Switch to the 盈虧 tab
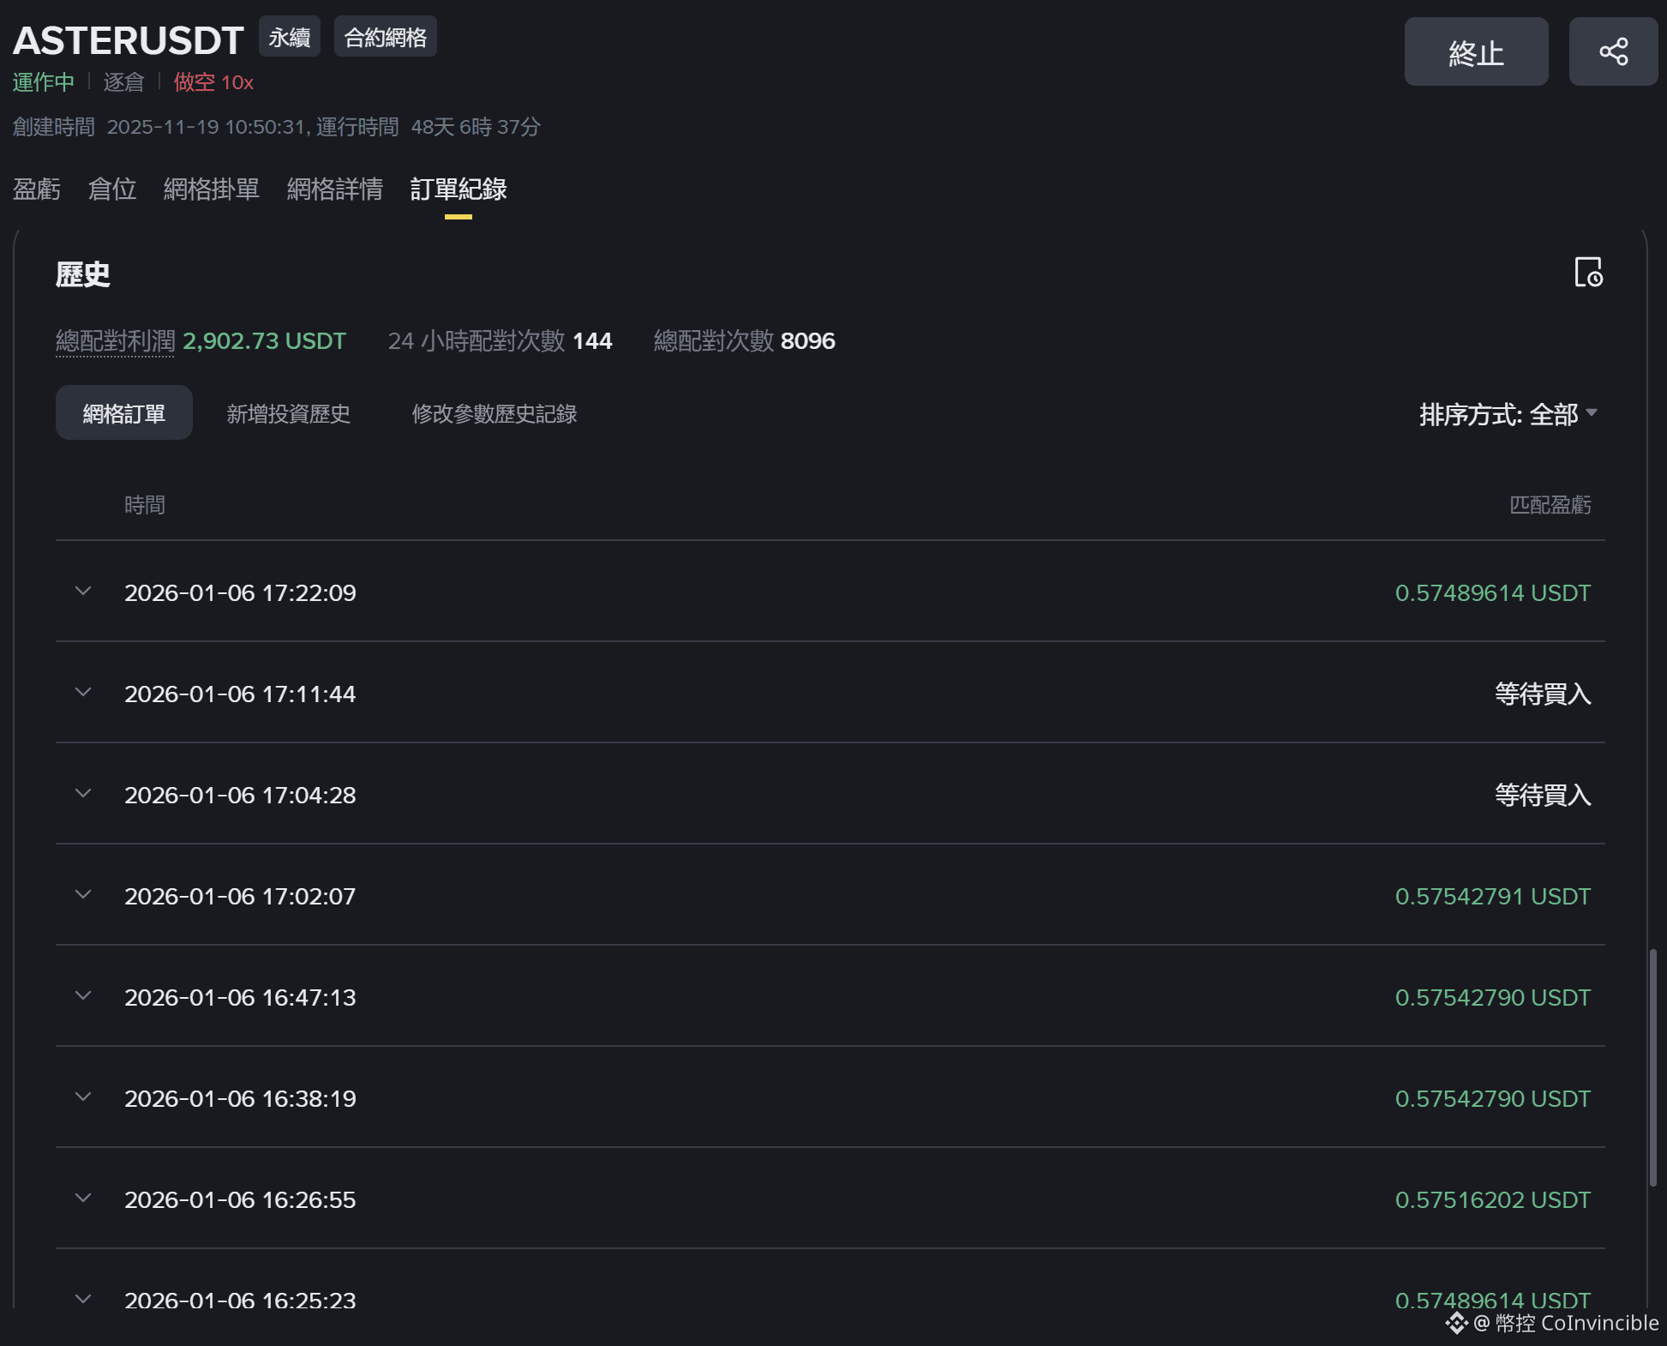 37,189
